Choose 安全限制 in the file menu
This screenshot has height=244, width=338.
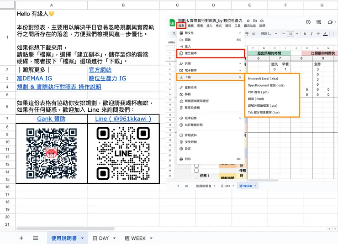(211, 142)
